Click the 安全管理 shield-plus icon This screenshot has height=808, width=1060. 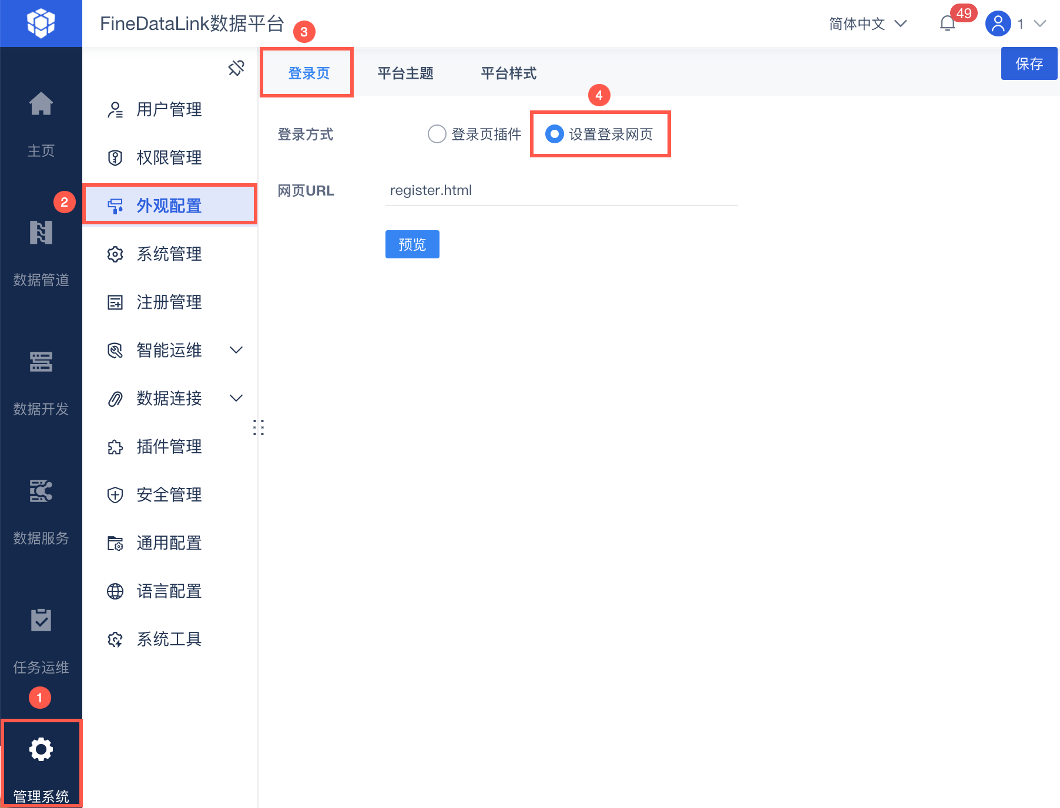coord(115,495)
